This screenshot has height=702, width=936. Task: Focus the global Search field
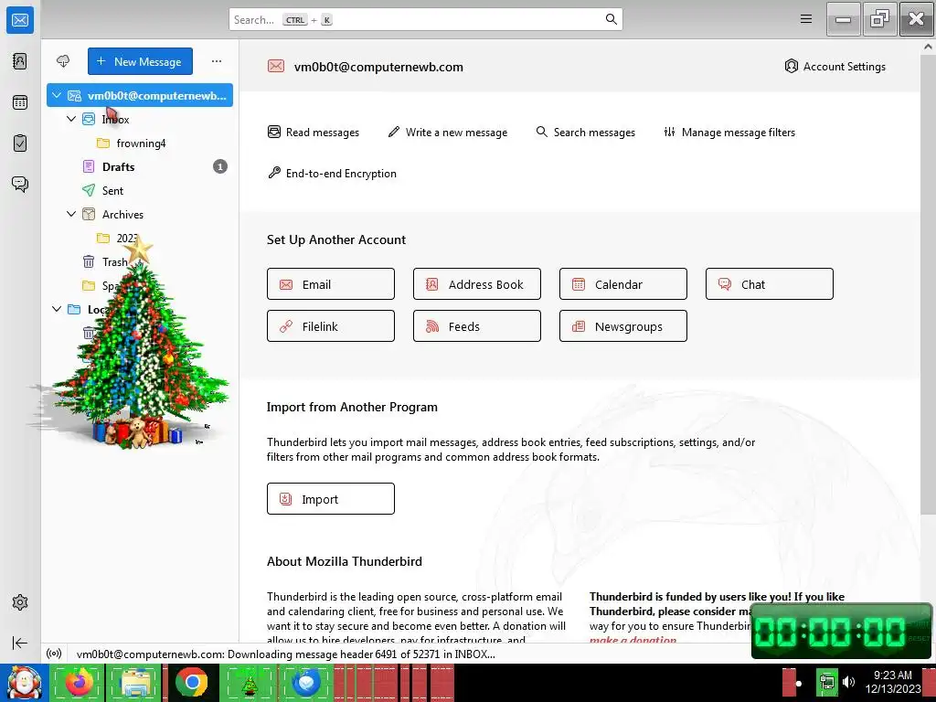pos(426,19)
